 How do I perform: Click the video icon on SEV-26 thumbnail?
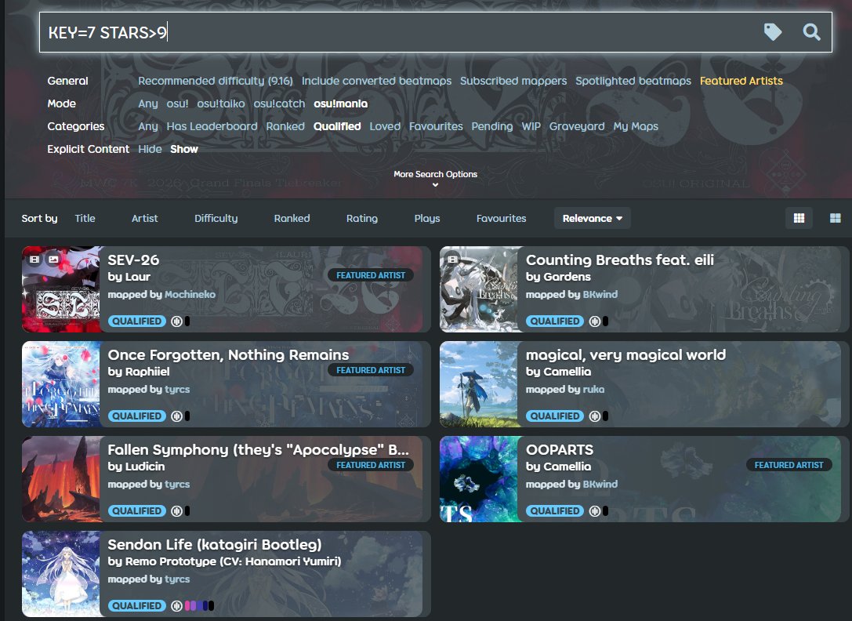pos(34,260)
